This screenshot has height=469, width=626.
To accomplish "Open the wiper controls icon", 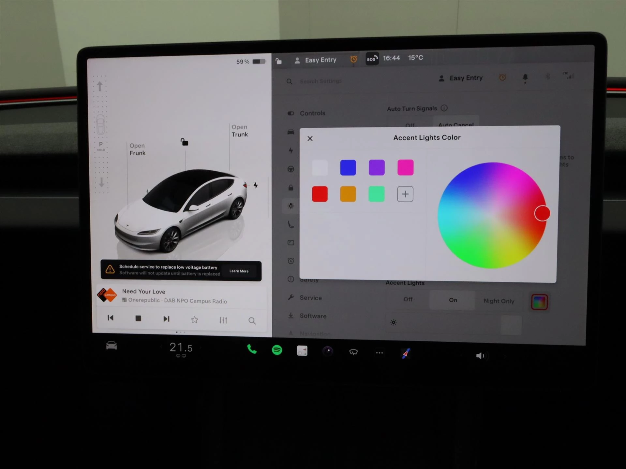I will (x=353, y=353).
